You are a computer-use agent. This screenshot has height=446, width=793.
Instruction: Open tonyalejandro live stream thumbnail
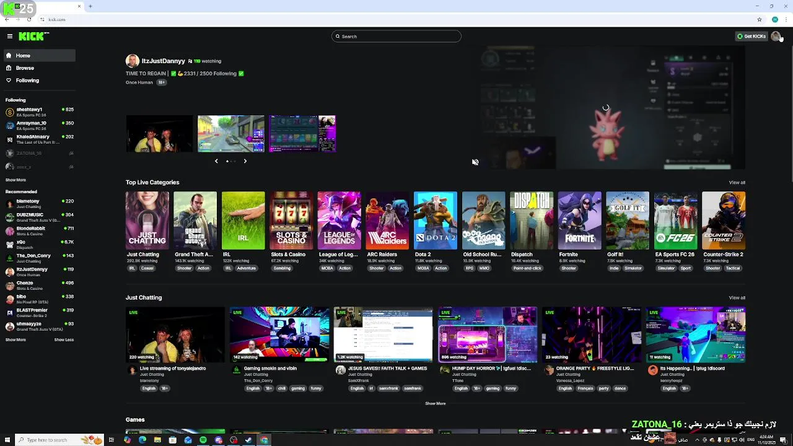(x=175, y=334)
